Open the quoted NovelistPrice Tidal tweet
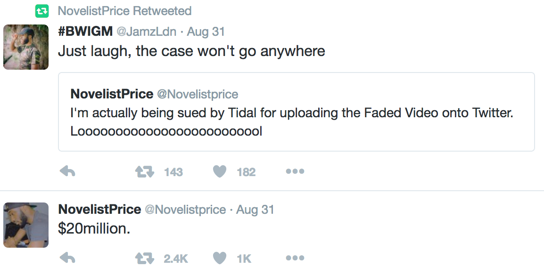 click(297, 112)
